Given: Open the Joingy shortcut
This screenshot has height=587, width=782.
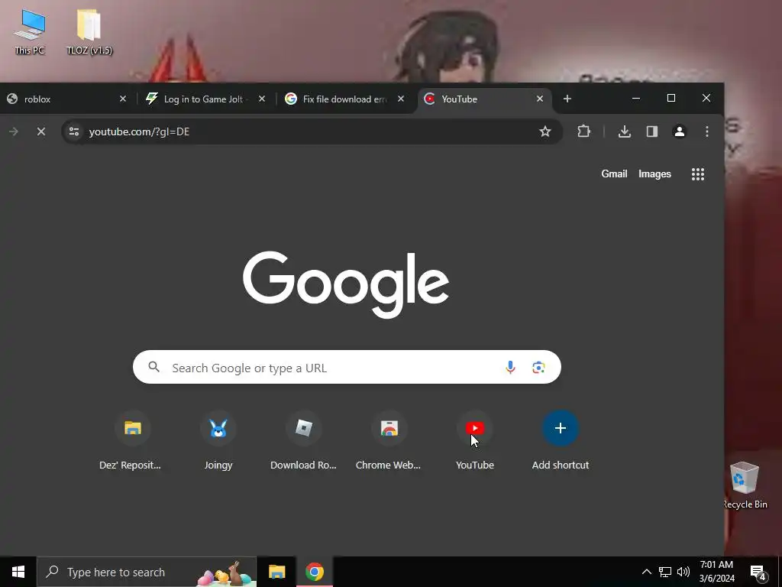Looking at the screenshot, I should pyautogui.click(x=218, y=440).
